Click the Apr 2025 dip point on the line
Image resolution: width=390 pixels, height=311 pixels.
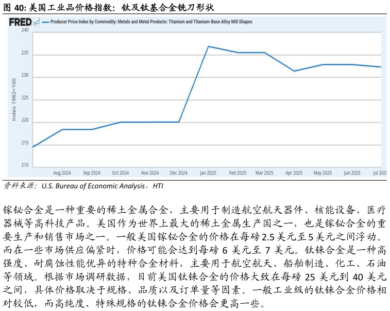tap(294, 71)
